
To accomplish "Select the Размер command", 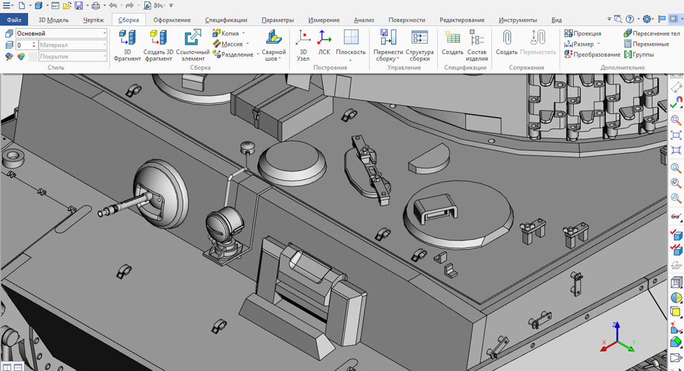I will point(579,44).
